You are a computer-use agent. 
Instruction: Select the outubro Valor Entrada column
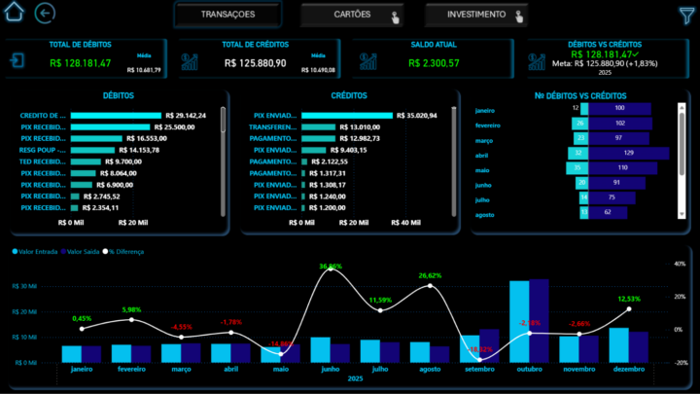pos(519,322)
